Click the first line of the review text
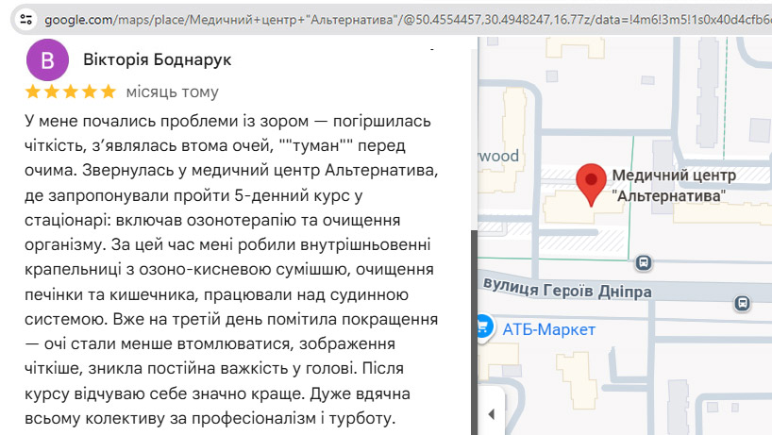The height and width of the screenshot is (435, 772). point(227,123)
